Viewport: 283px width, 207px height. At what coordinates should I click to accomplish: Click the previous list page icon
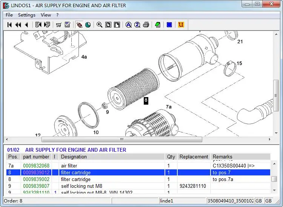pyautogui.click(x=38, y=25)
